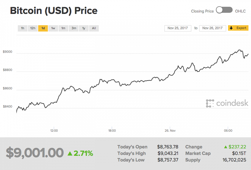Click the coindesk logo watermark
The image size is (251, 170).
pos(227,103)
